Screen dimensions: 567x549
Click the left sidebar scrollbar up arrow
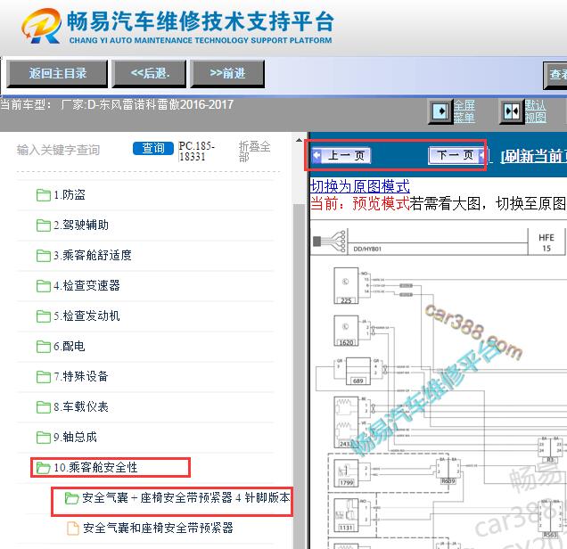click(299, 141)
